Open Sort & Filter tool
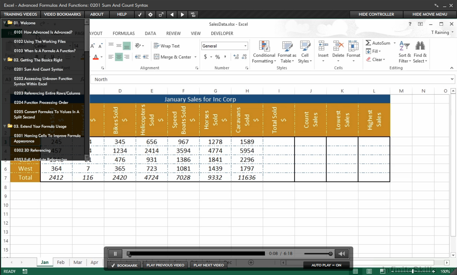Screen dimensions: 457x275 [x=405, y=52]
